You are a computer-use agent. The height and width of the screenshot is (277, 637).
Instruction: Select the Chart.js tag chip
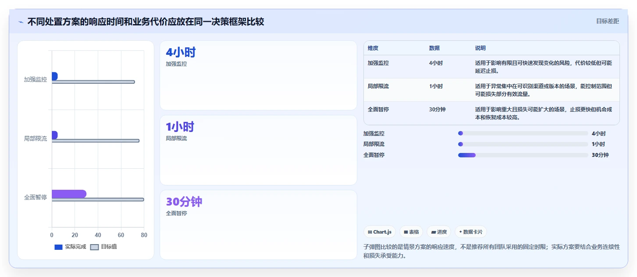(x=380, y=232)
